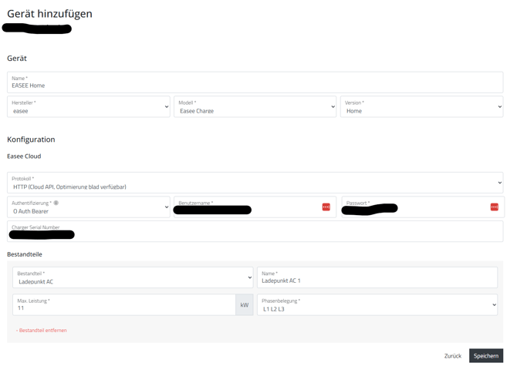Expand the Phasenbelegung dropdown showing L1 L2 L3

(377, 305)
